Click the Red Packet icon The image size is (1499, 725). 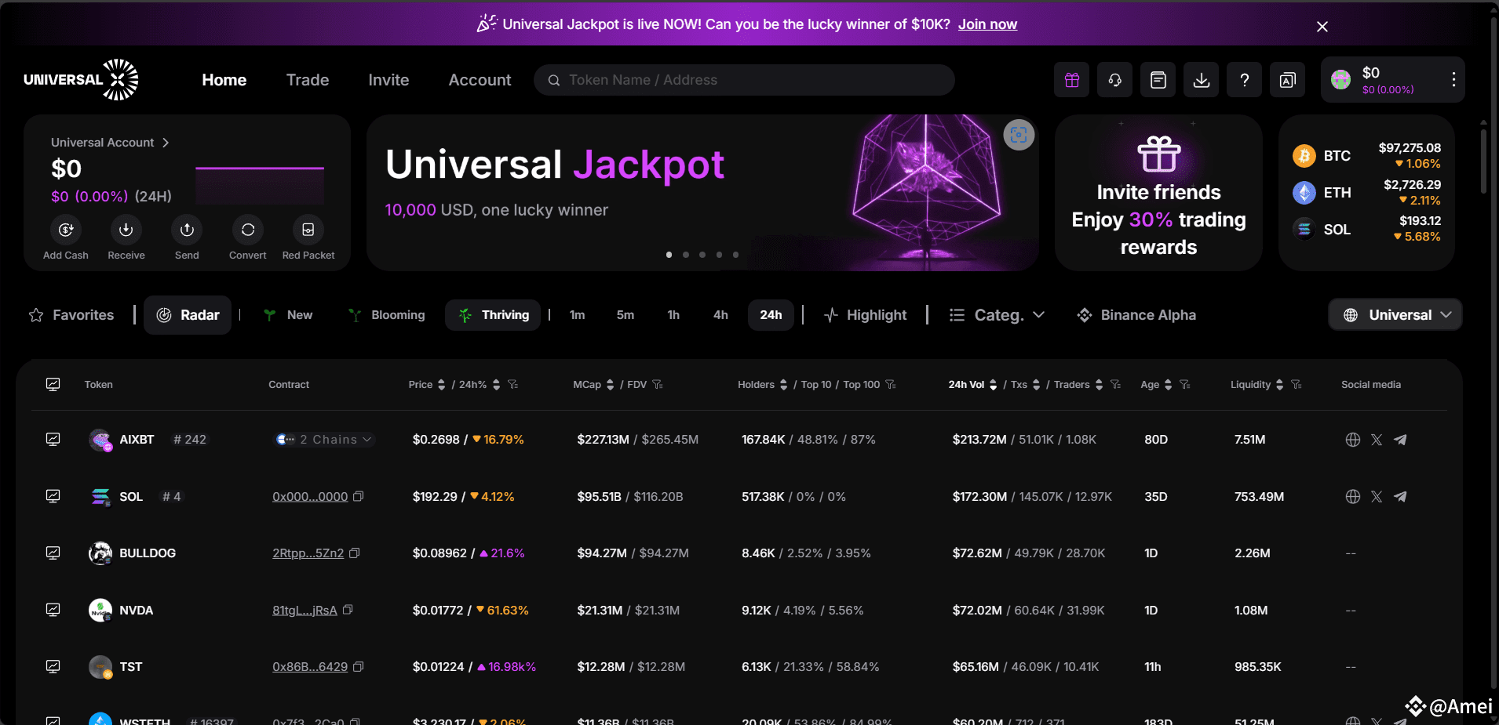pos(308,230)
